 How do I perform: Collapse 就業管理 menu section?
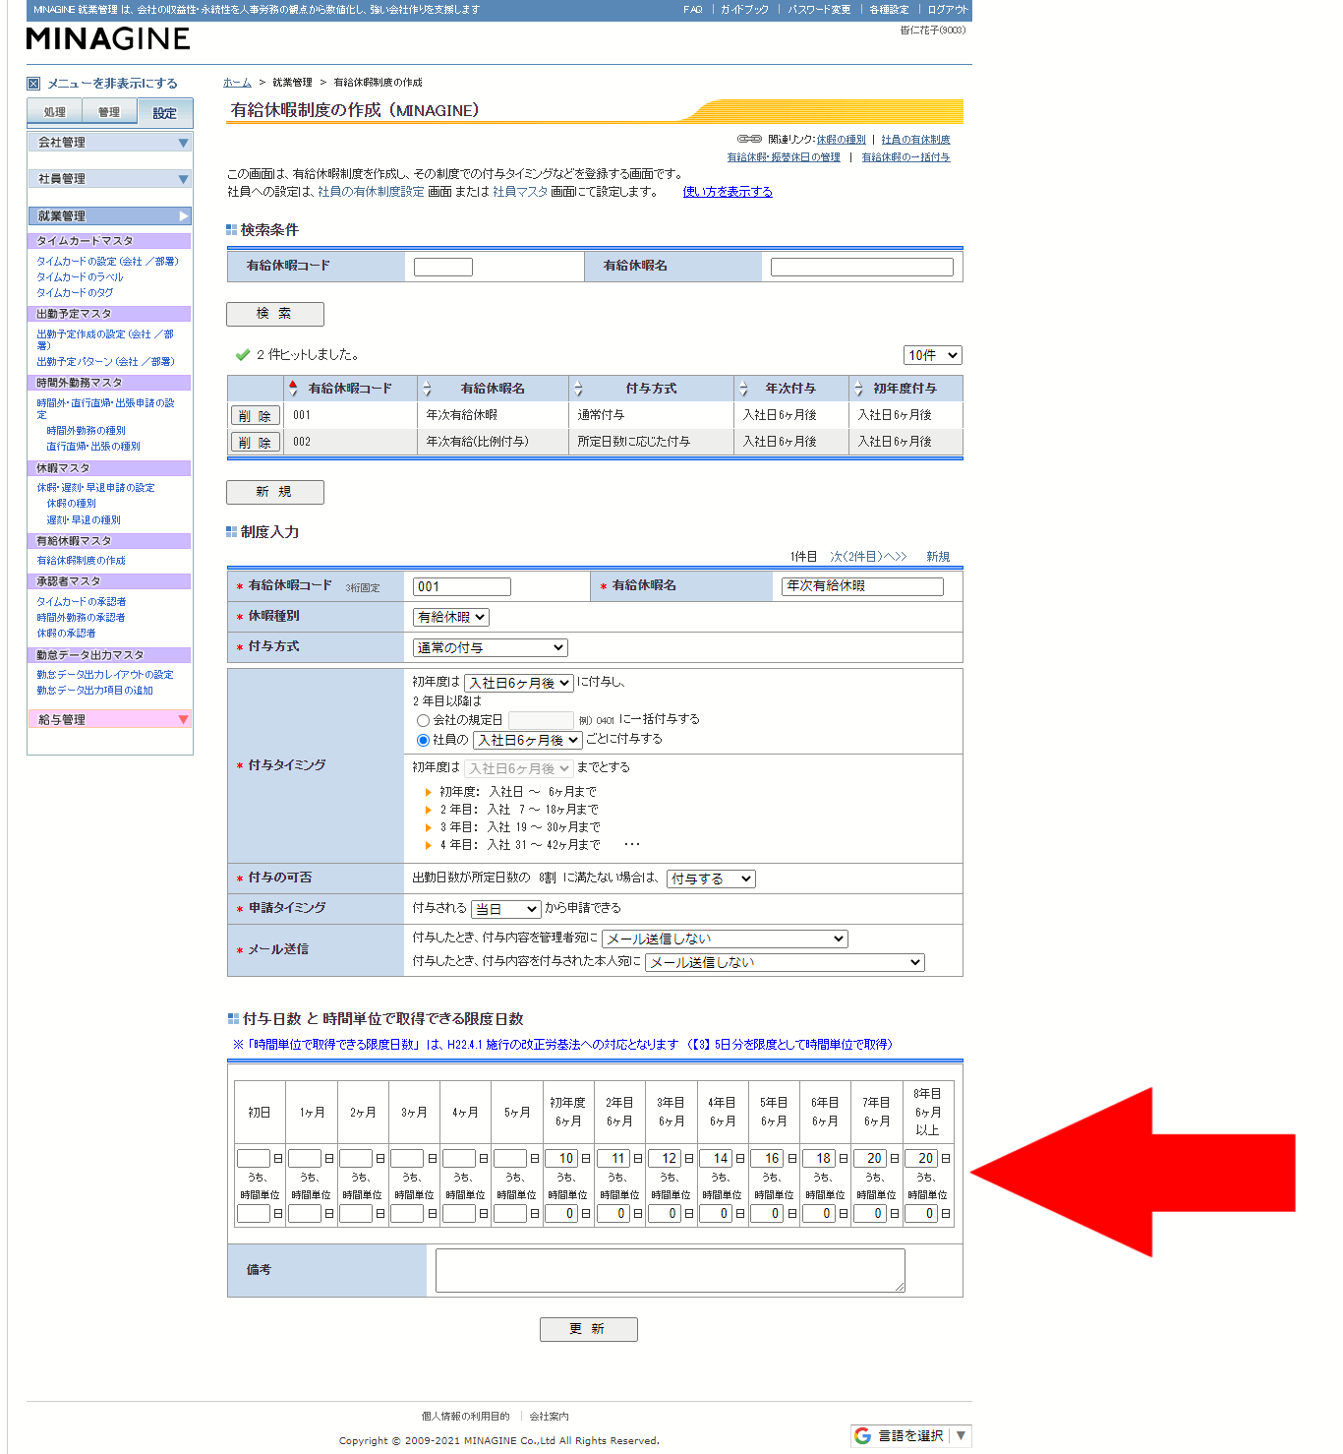pos(109,216)
